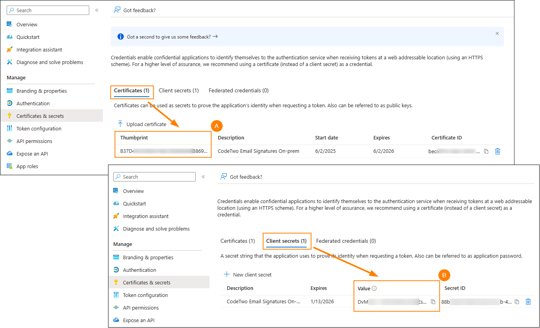
Task: Switch to Certificates tab in lower panel
Action: [x=237, y=241]
